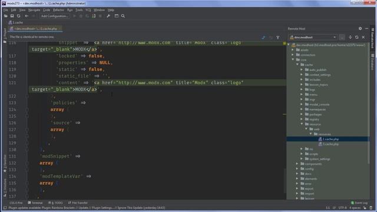Click the disconnect X icon in Remote Host toolbar
The image size is (377, 212).
click(x=363, y=37)
